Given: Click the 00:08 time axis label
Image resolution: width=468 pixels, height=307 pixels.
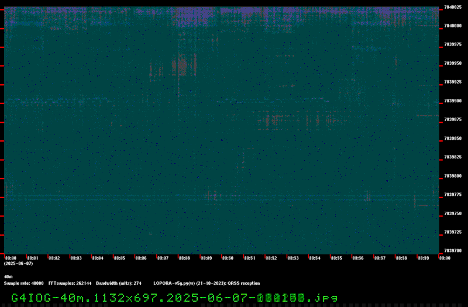Looking at the screenshot, I should coord(184,258).
